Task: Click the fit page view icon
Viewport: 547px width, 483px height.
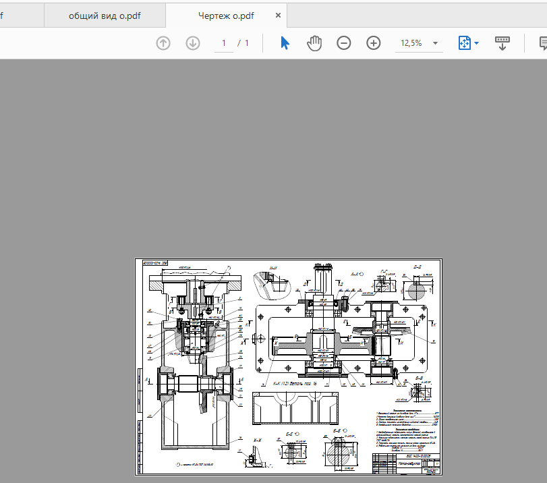Action: [x=464, y=43]
